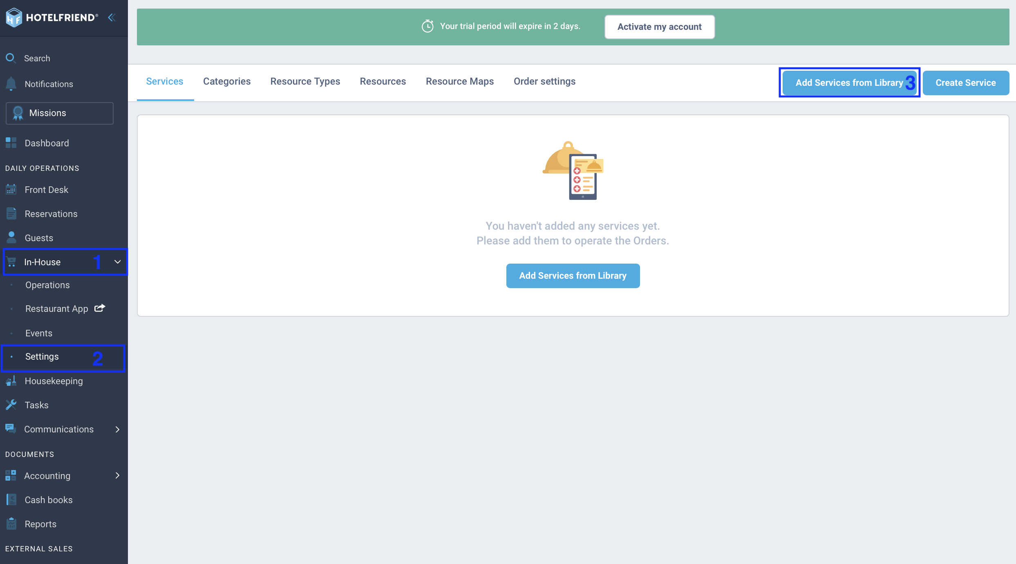Click the trial period expiry message
This screenshot has width=1016, height=564.
(510, 26)
